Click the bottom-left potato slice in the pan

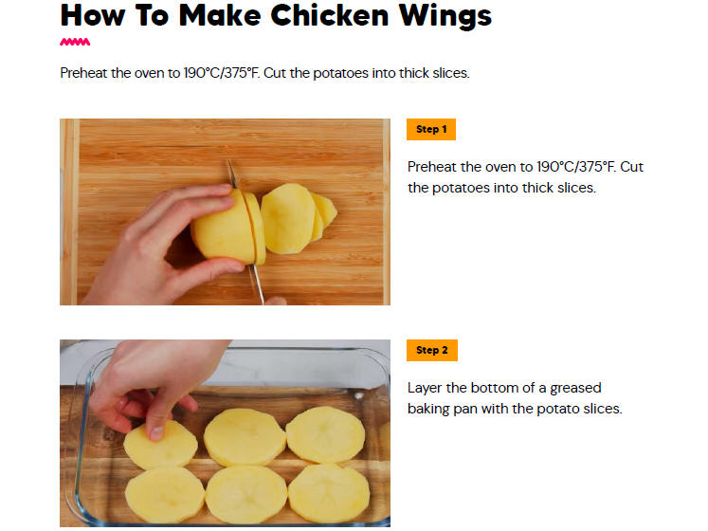point(164,495)
